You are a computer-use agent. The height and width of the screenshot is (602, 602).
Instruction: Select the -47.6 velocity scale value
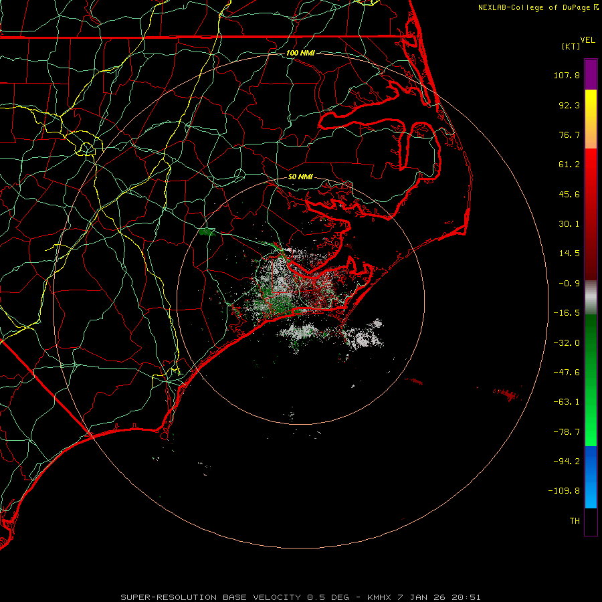click(567, 373)
